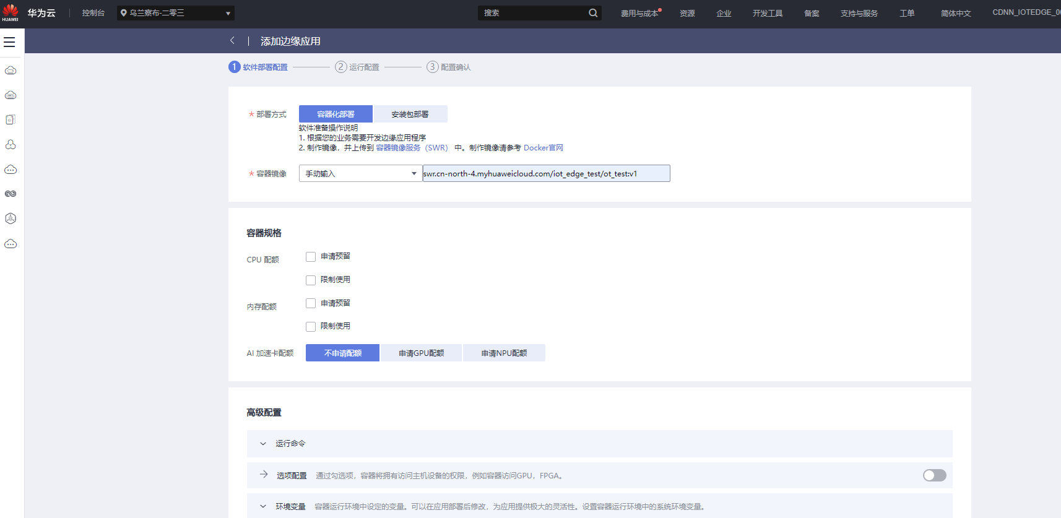
Task: Click the Huawei Cloud logo
Action: click(11, 12)
